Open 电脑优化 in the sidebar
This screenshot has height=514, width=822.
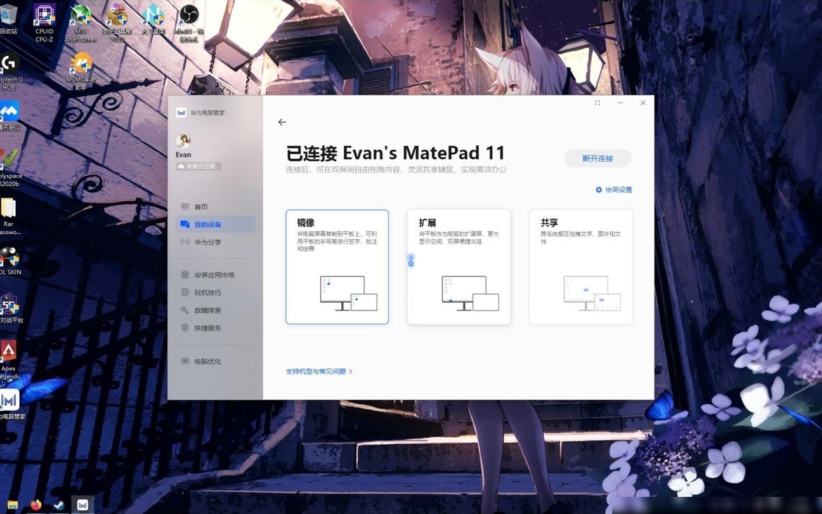tap(215, 362)
